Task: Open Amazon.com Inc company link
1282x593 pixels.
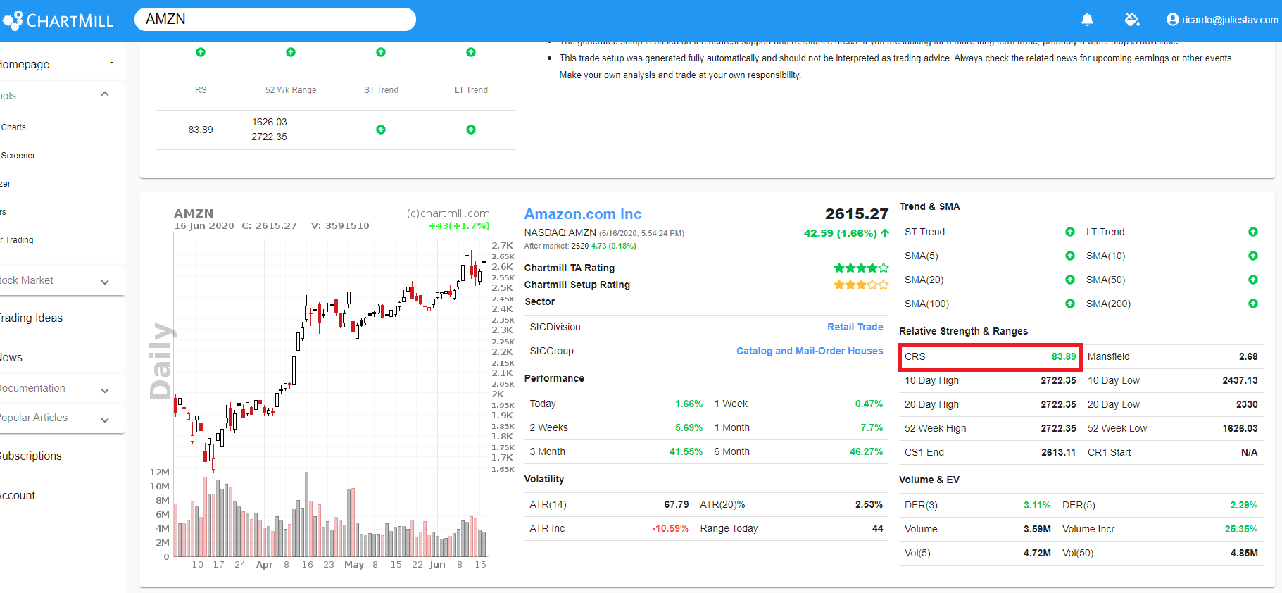Action: point(583,214)
